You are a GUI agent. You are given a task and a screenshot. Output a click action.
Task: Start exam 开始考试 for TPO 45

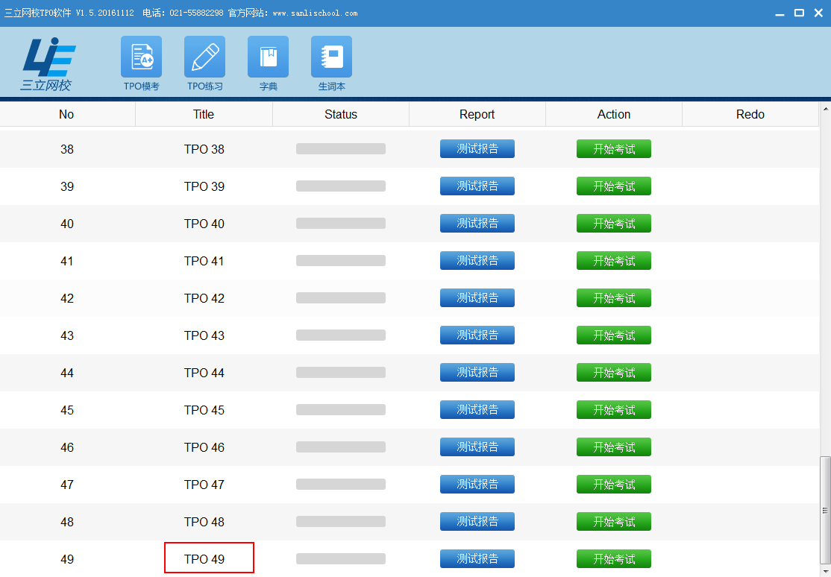[x=614, y=409]
